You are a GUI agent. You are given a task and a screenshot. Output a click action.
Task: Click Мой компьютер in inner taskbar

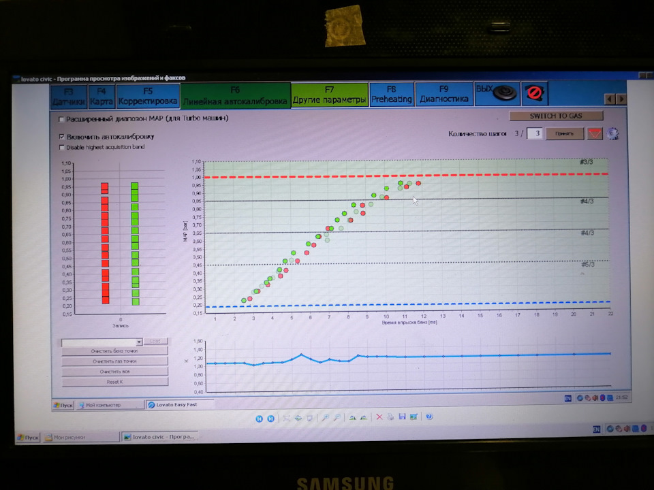pos(110,404)
